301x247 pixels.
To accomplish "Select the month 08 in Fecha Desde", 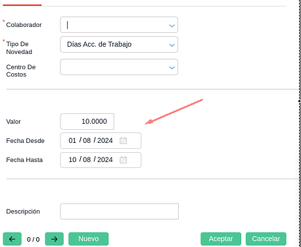I will tap(87, 140).
